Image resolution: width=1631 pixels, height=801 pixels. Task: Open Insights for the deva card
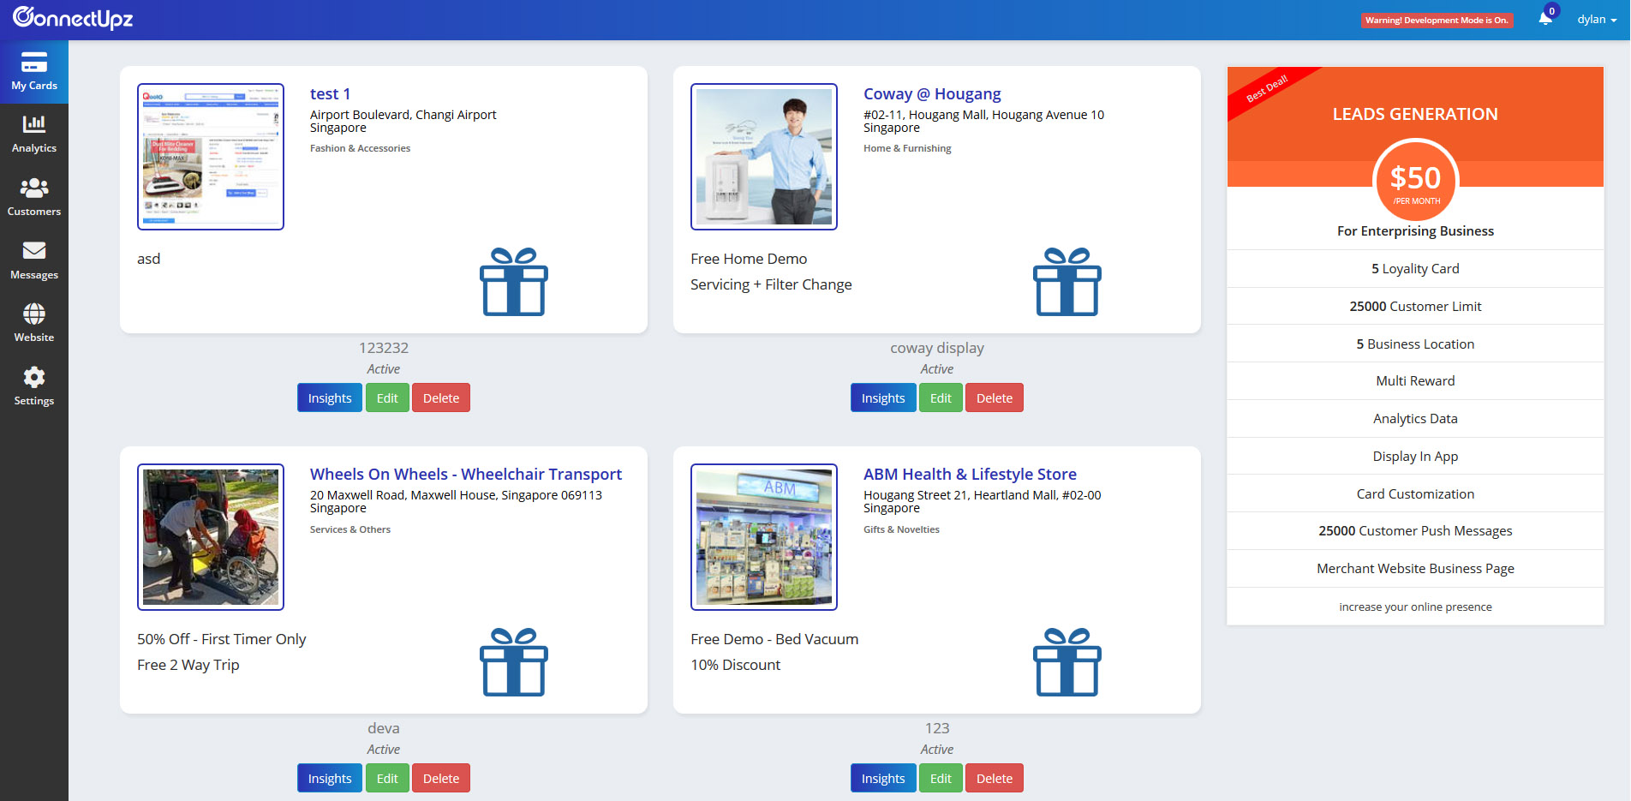point(330,778)
